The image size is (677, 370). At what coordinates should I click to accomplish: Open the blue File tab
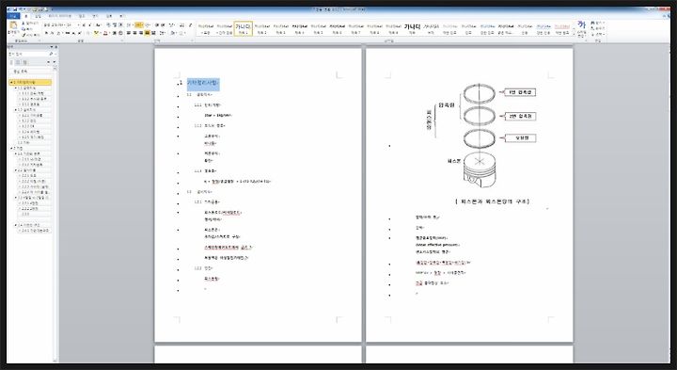[13, 16]
